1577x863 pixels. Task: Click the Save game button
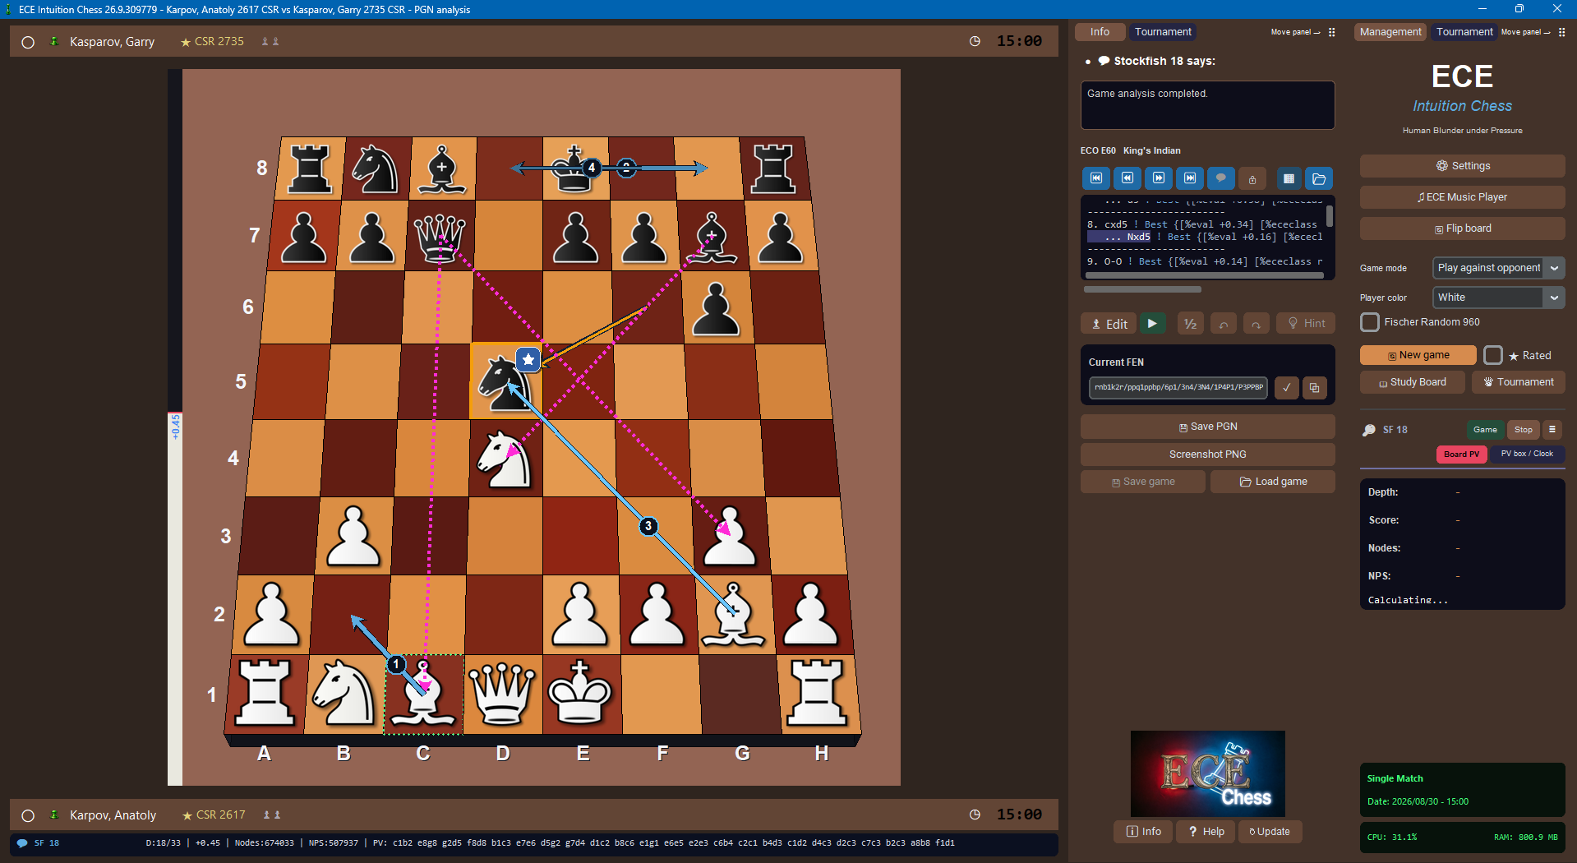point(1142,482)
